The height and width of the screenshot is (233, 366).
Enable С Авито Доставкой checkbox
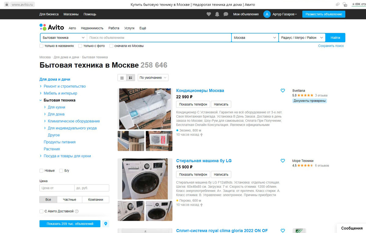41,211
